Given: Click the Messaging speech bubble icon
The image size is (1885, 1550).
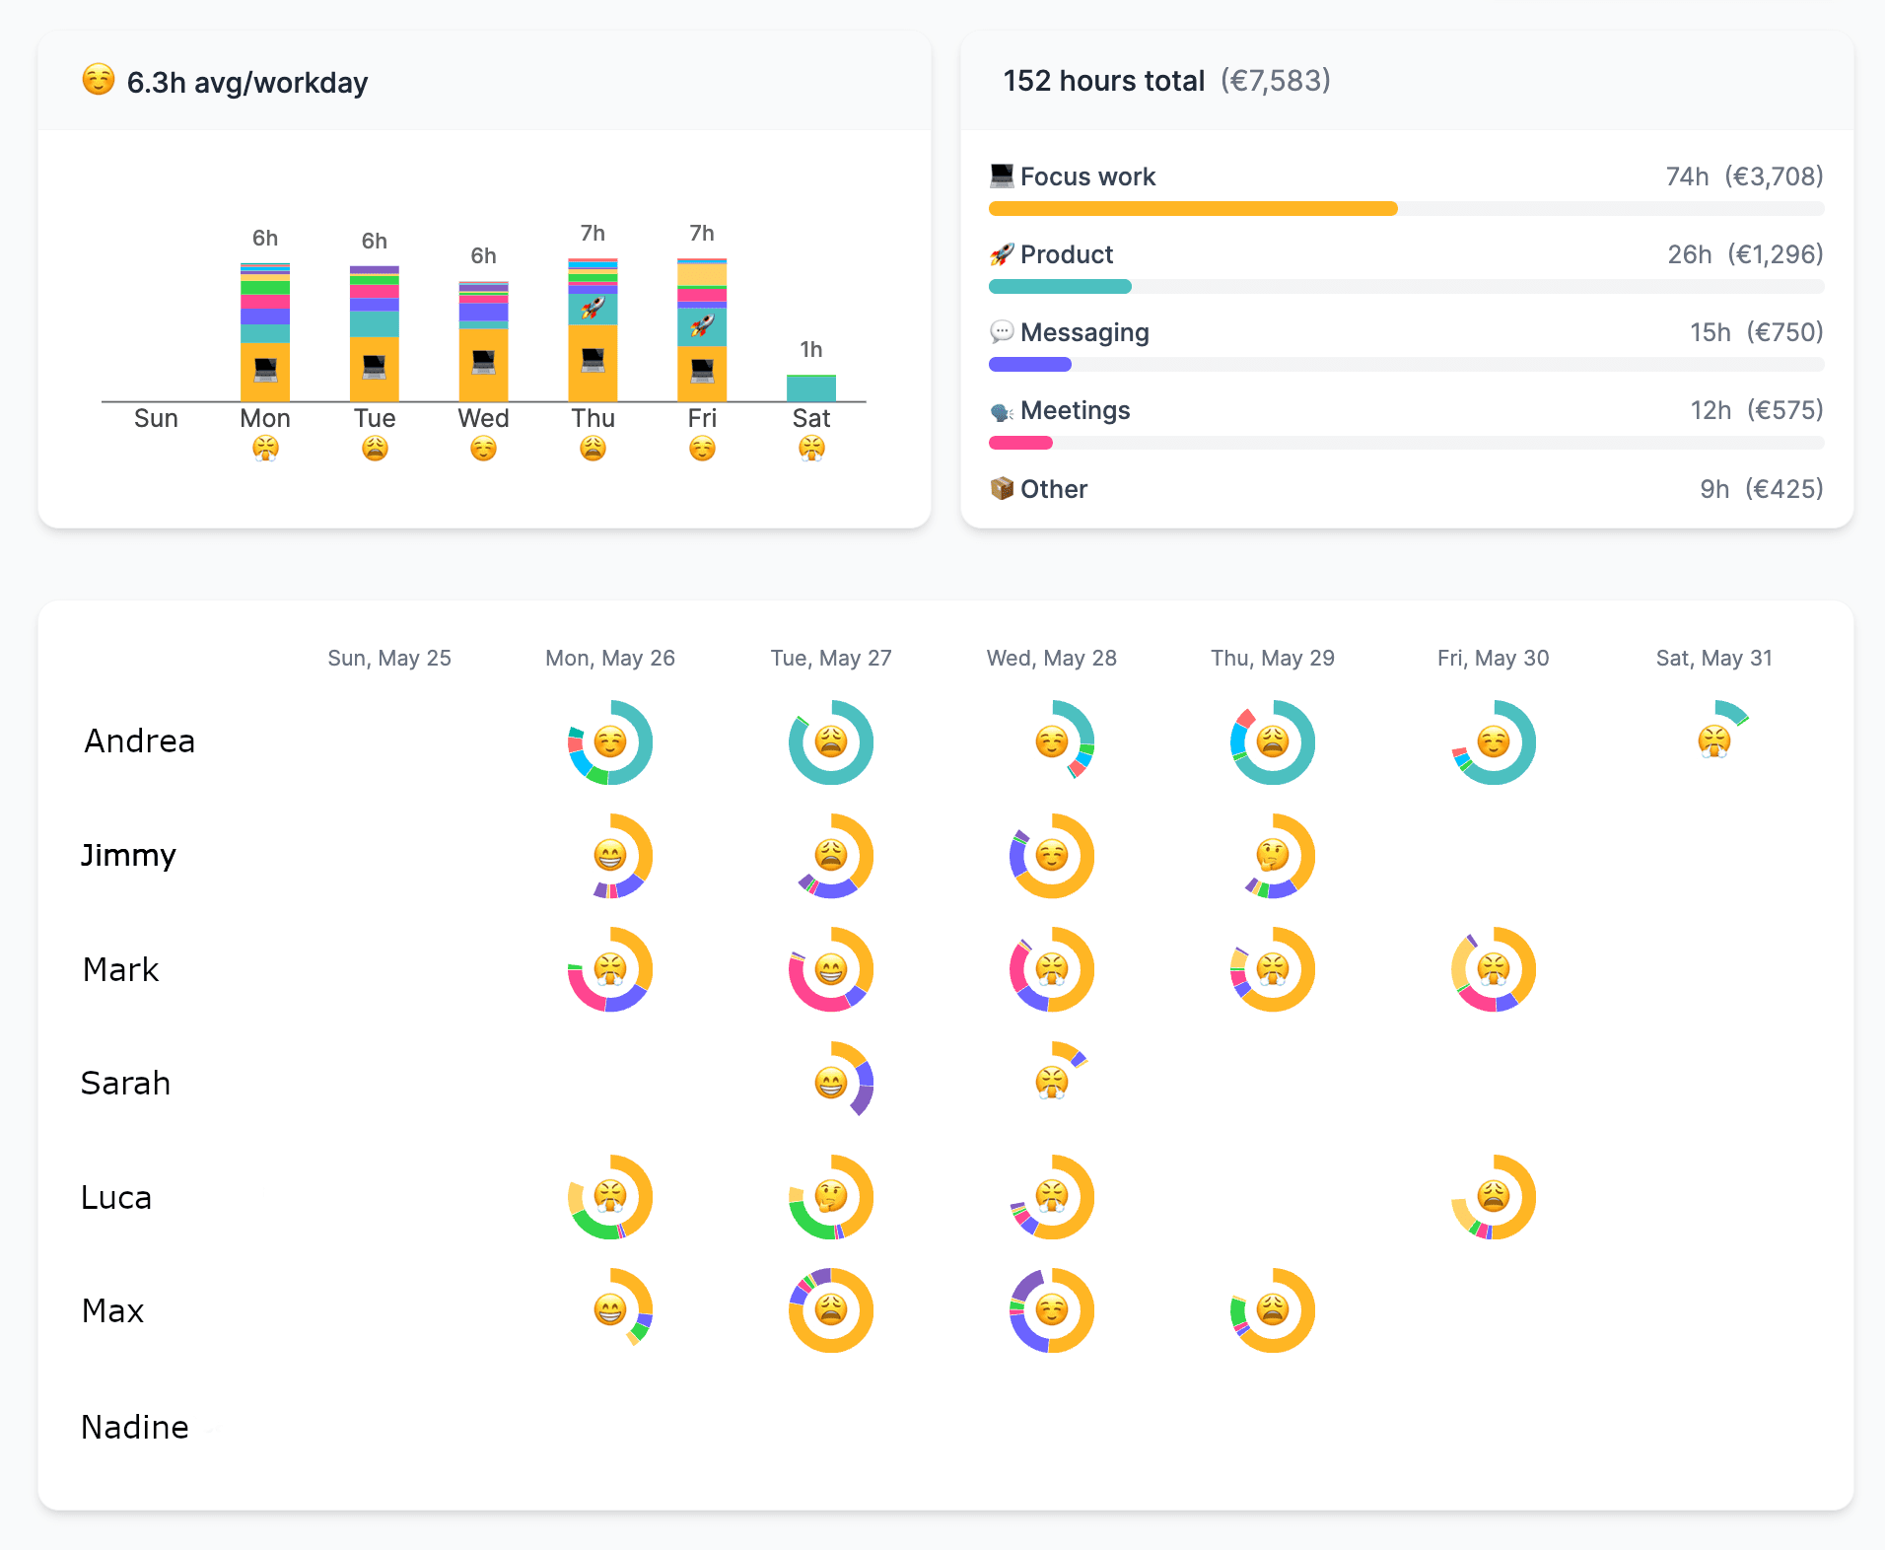Looking at the screenshot, I should [x=1001, y=332].
